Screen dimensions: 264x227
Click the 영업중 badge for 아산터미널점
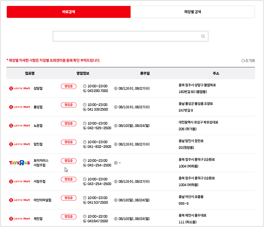68,198
